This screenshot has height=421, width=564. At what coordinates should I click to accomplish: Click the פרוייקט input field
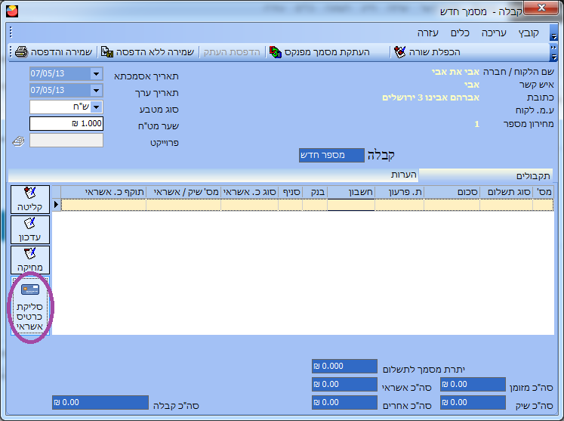coord(66,141)
